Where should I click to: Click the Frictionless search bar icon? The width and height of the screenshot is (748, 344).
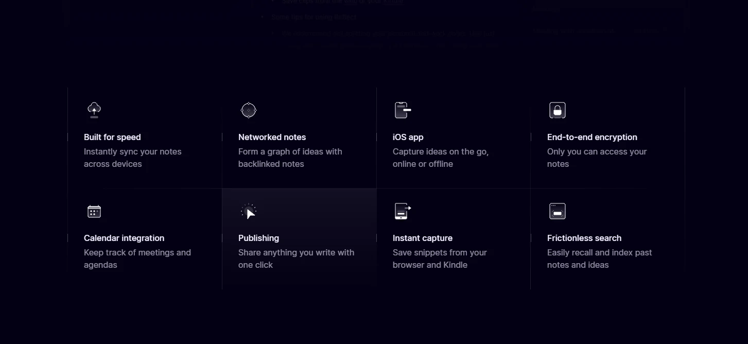point(558,211)
